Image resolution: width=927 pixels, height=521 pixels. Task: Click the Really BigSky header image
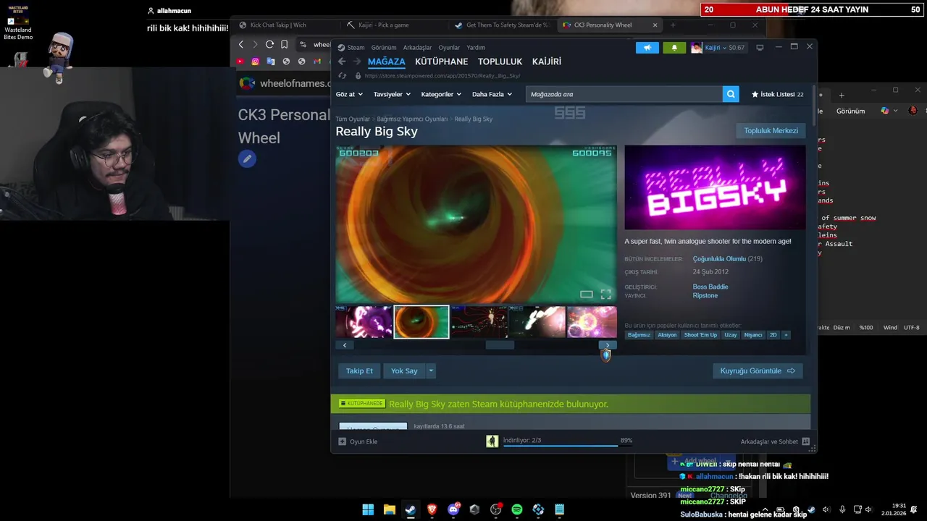click(715, 187)
